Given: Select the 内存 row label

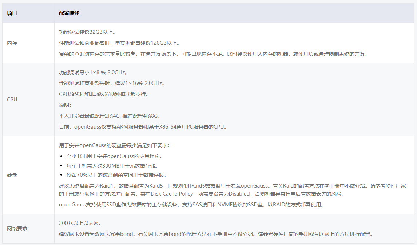Looking at the screenshot, I should coord(12,43).
